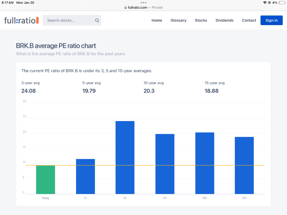This screenshot has height=215, width=287.
Task: Click the '20' y-axis label
Action: [24, 132]
